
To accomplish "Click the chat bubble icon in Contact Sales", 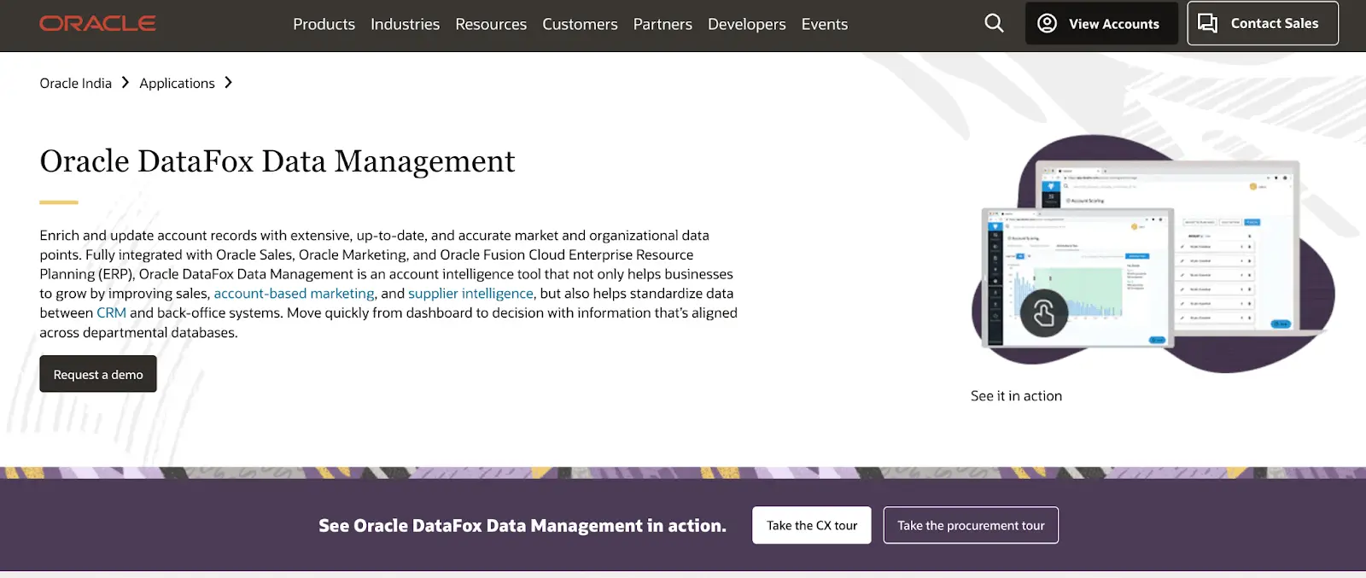I will pos(1207,23).
